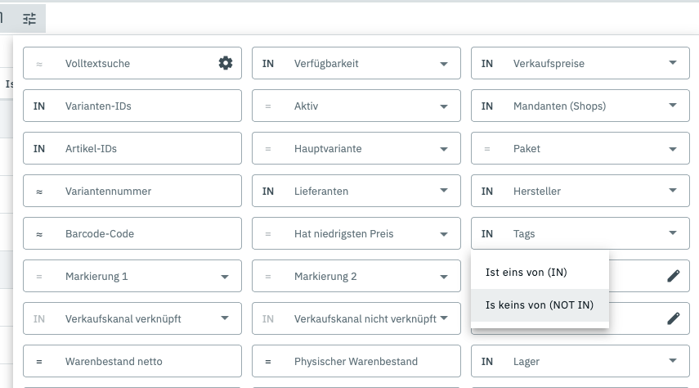Expand the Mandanten (Shops) dropdown
This screenshot has height=388, width=699.
(673, 106)
